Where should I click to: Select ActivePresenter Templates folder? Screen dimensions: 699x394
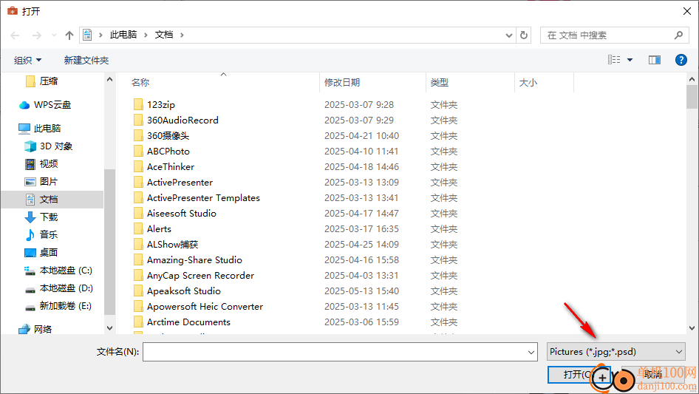click(x=203, y=198)
